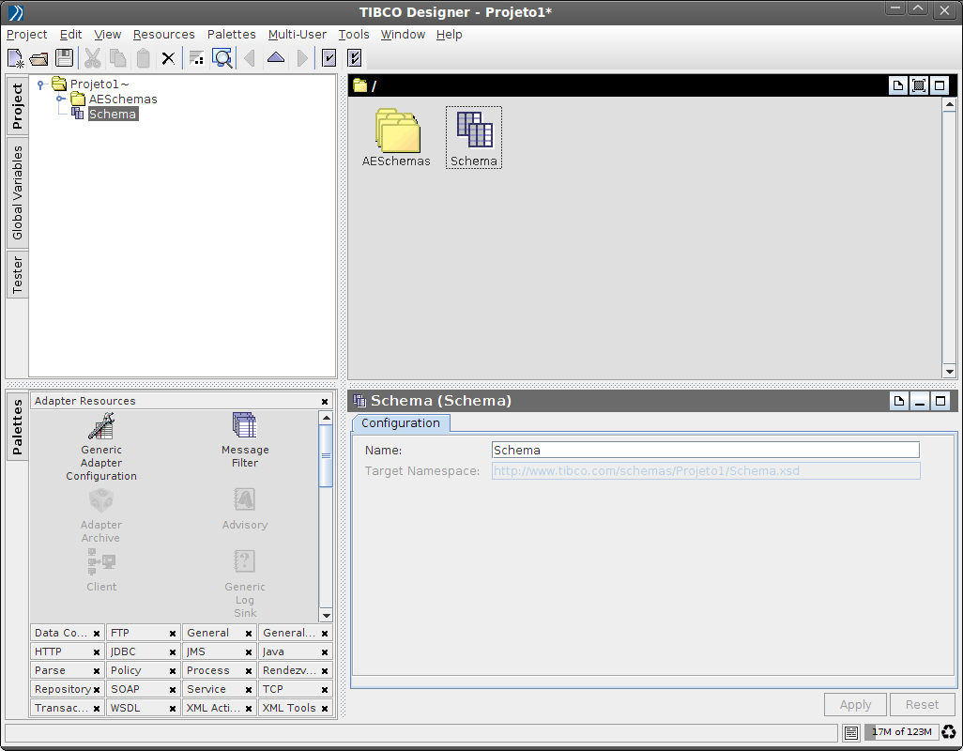Click the Name input field containing Schema
Viewport: 963px width, 751px height.
tap(705, 451)
